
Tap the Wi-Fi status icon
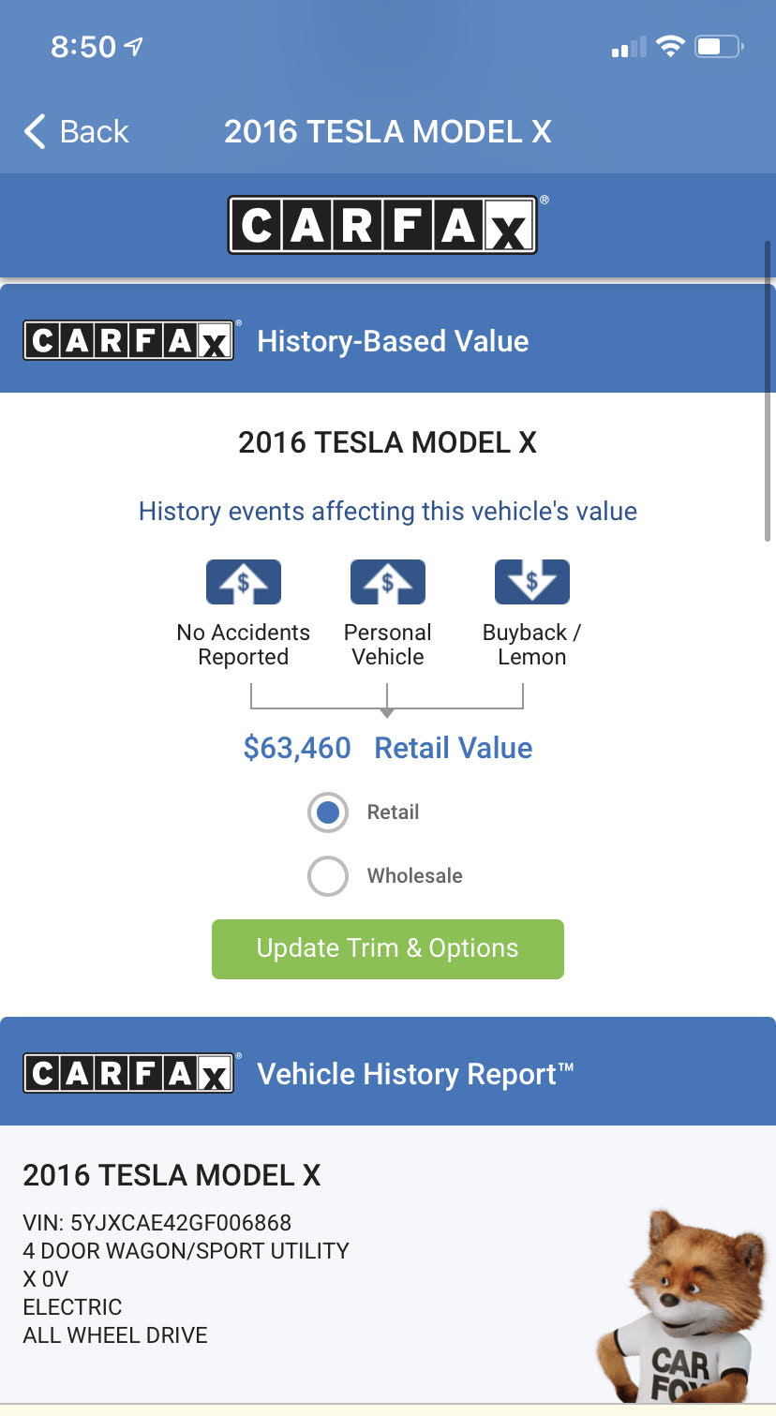[670, 47]
